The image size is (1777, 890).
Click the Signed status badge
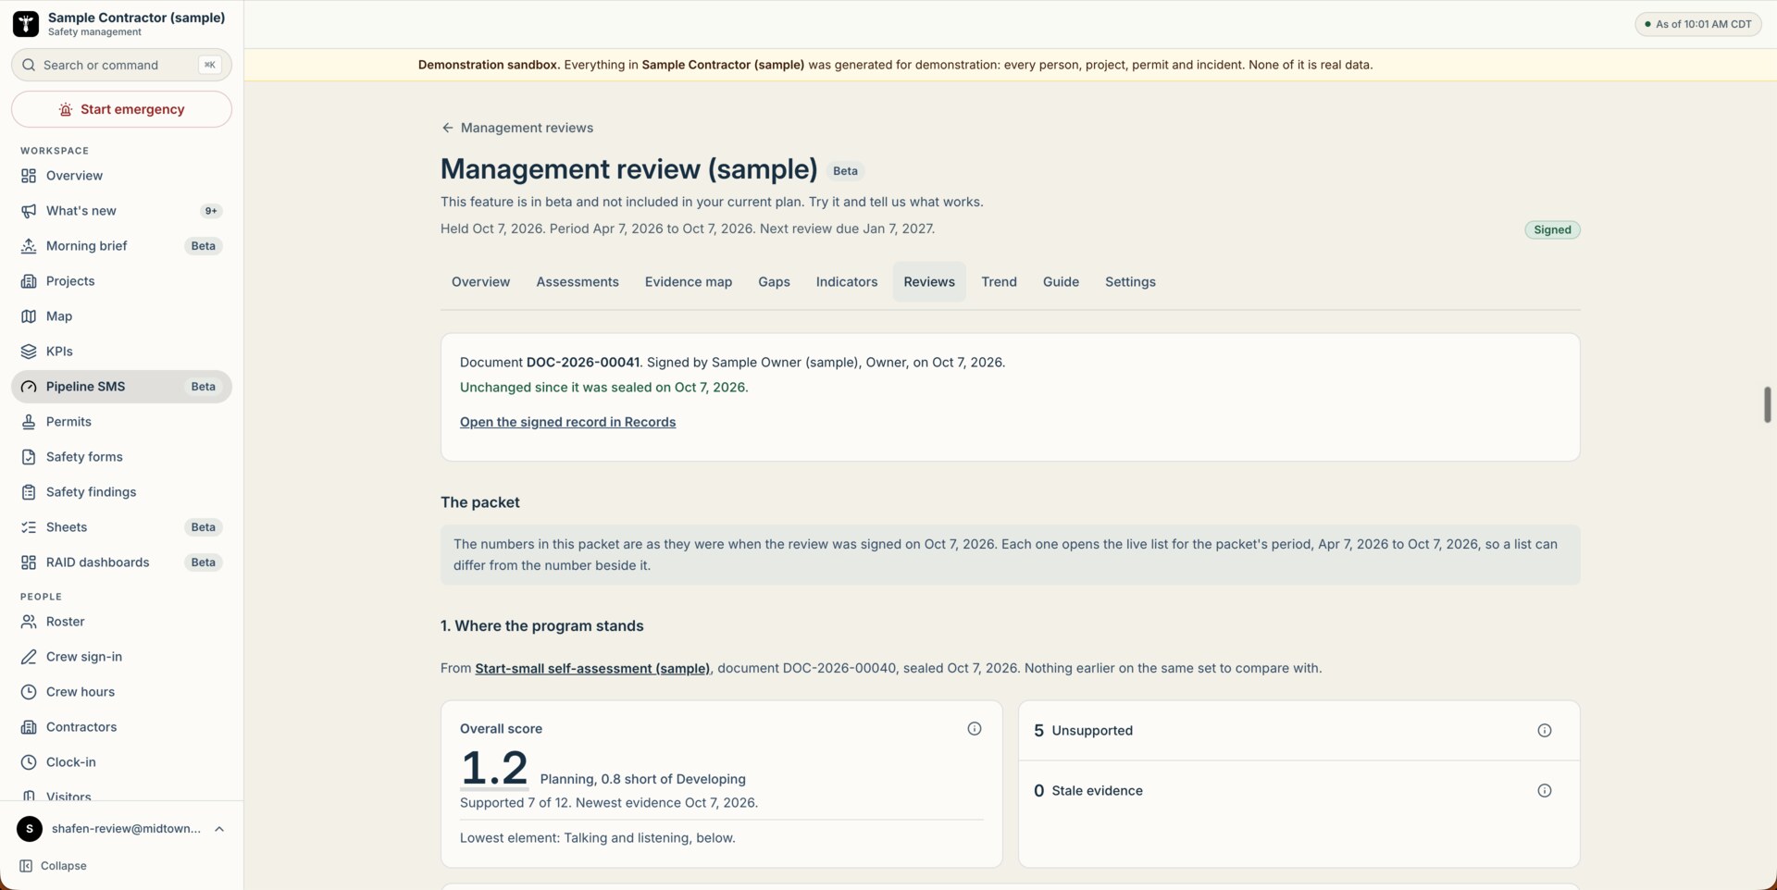[x=1552, y=229]
